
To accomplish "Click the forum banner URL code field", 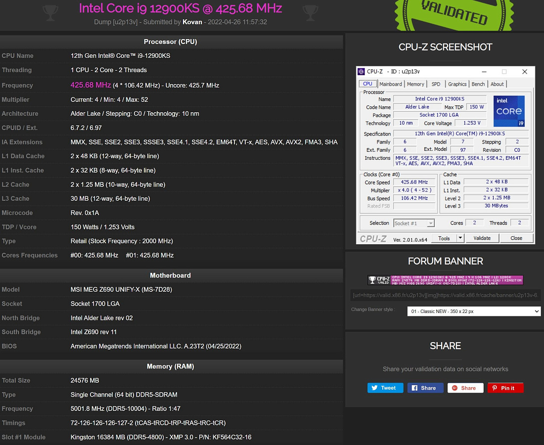I will click(x=445, y=295).
